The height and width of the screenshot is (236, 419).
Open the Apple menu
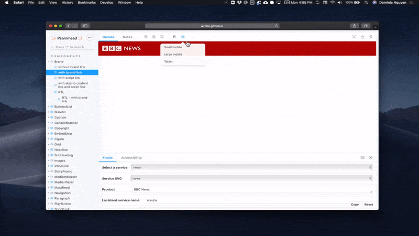point(7,3)
